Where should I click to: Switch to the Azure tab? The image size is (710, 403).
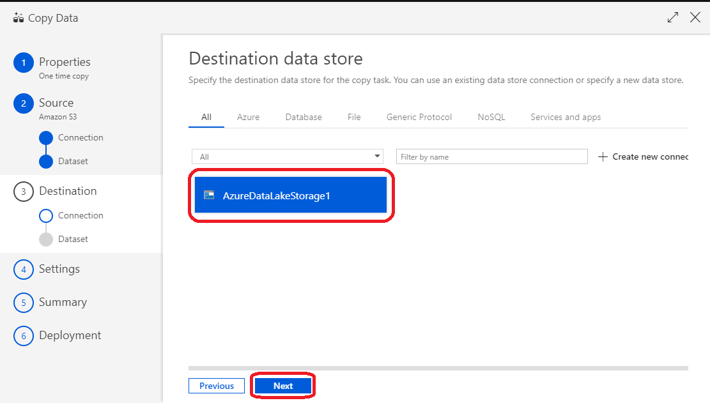248,117
